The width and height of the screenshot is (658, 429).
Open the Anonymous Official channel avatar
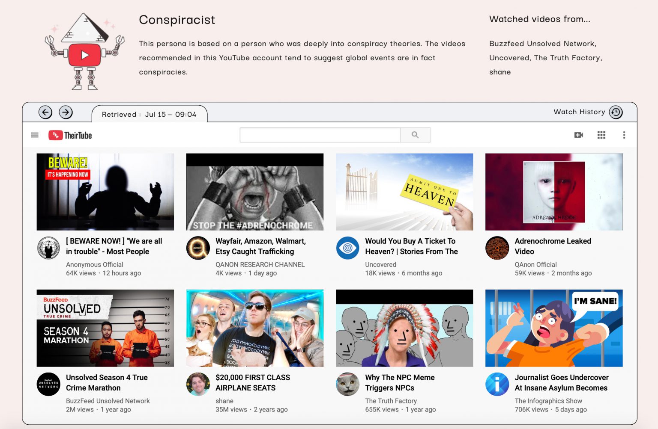coord(48,248)
